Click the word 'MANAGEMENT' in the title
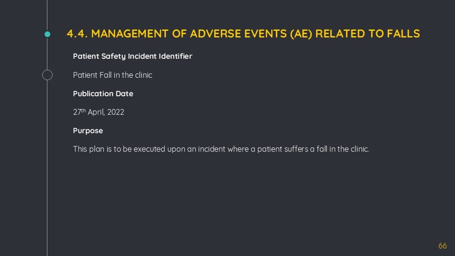This screenshot has width=455, height=256. pyautogui.click(x=130, y=34)
